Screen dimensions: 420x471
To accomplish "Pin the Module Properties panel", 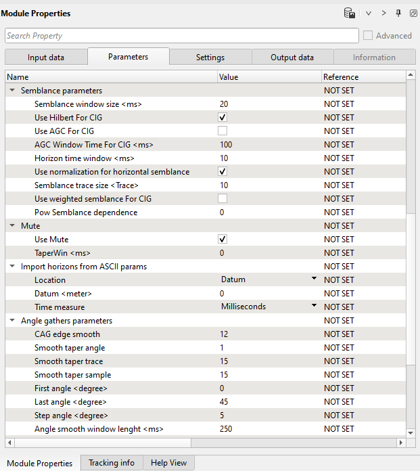I will [398, 14].
